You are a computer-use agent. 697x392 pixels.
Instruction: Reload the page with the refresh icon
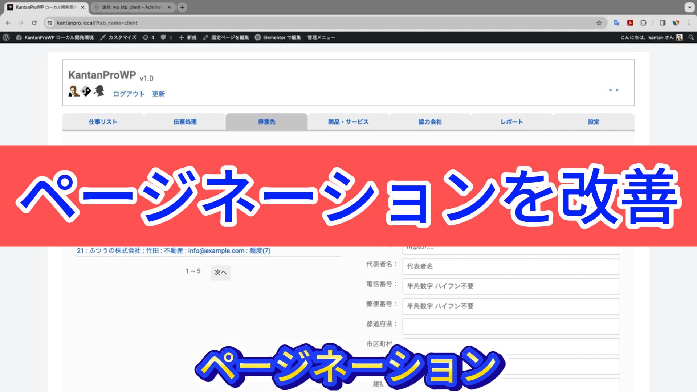tap(34, 23)
